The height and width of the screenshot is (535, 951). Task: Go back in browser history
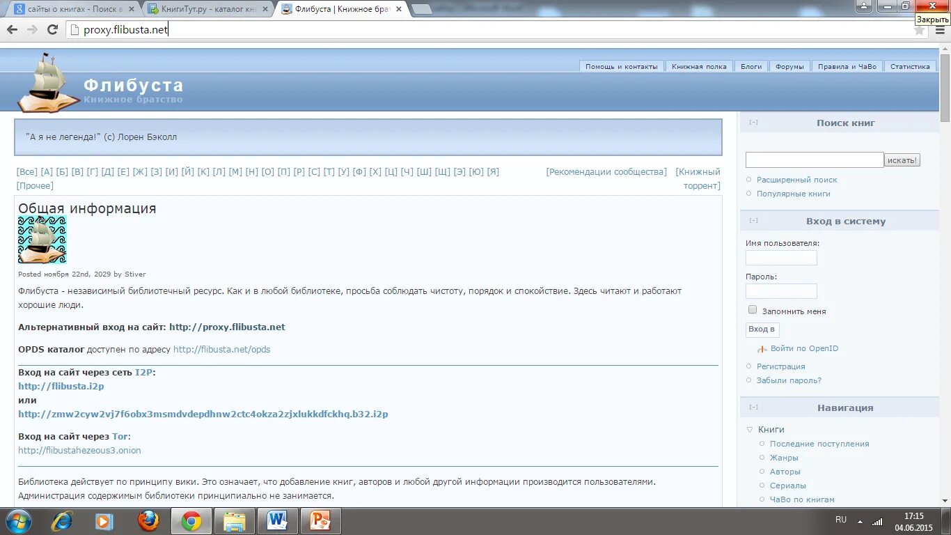point(12,29)
